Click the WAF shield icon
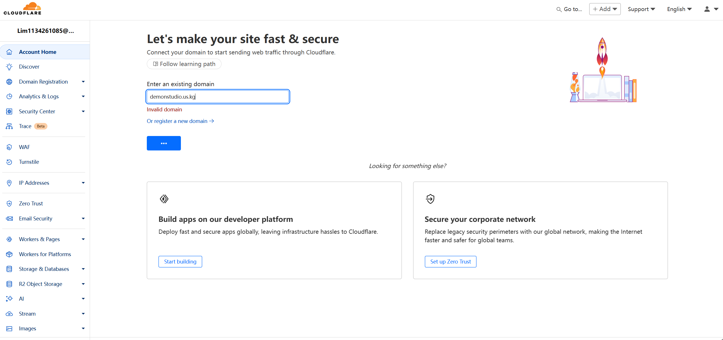 tap(9, 147)
